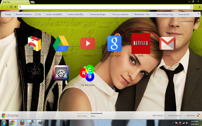Open the Homemade Ginger bookmark
The height and width of the screenshot is (126, 202).
(x=97, y=14)
